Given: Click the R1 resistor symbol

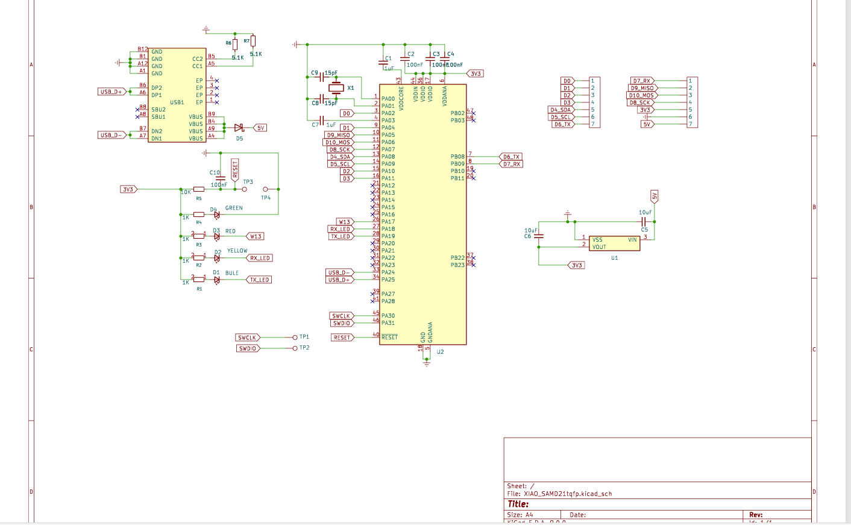Looking at the screenshot, I should (x=199, y=280).
